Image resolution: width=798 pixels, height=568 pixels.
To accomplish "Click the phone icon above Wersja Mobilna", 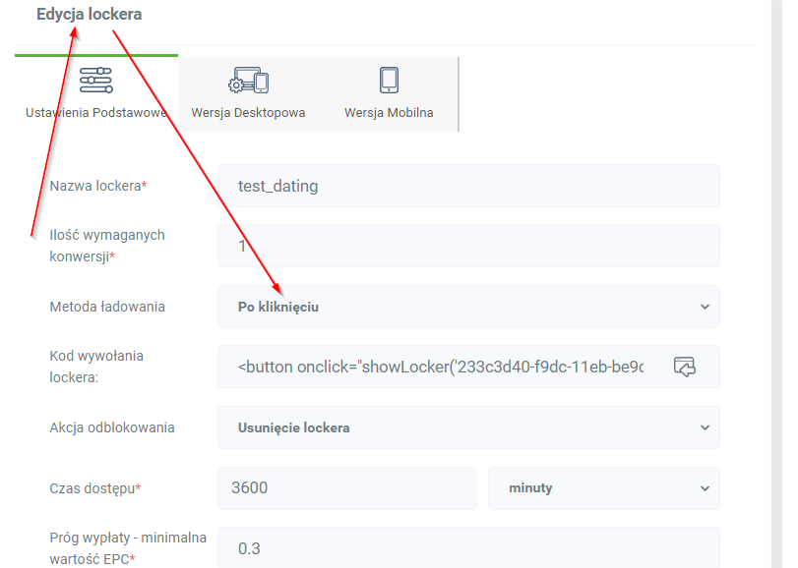I will tap(389, 81).
